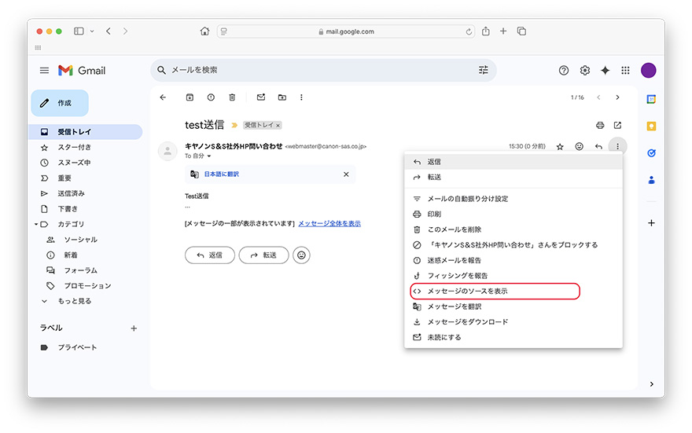Select メッセージをダウンロード from menu
Screen dimensions: 692x433
467,321
